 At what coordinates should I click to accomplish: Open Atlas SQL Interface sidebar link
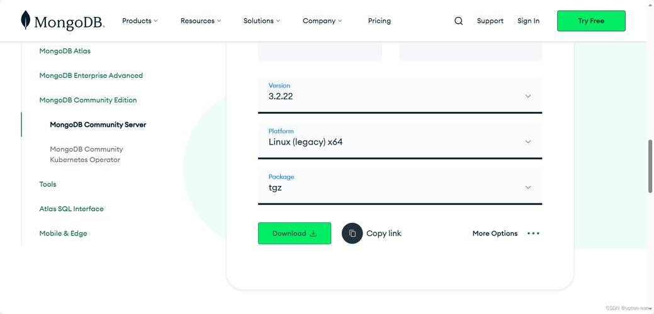tap(71, 208)
